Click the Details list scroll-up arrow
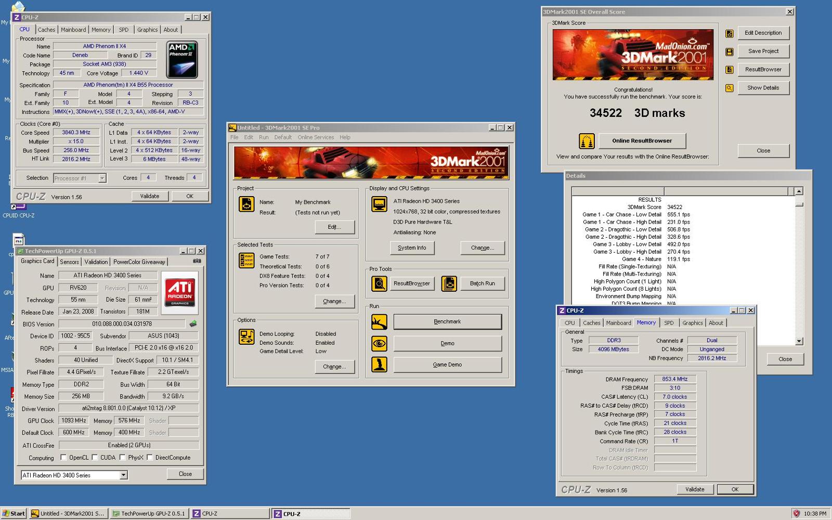Screen dimensions: 832x520 799,191
